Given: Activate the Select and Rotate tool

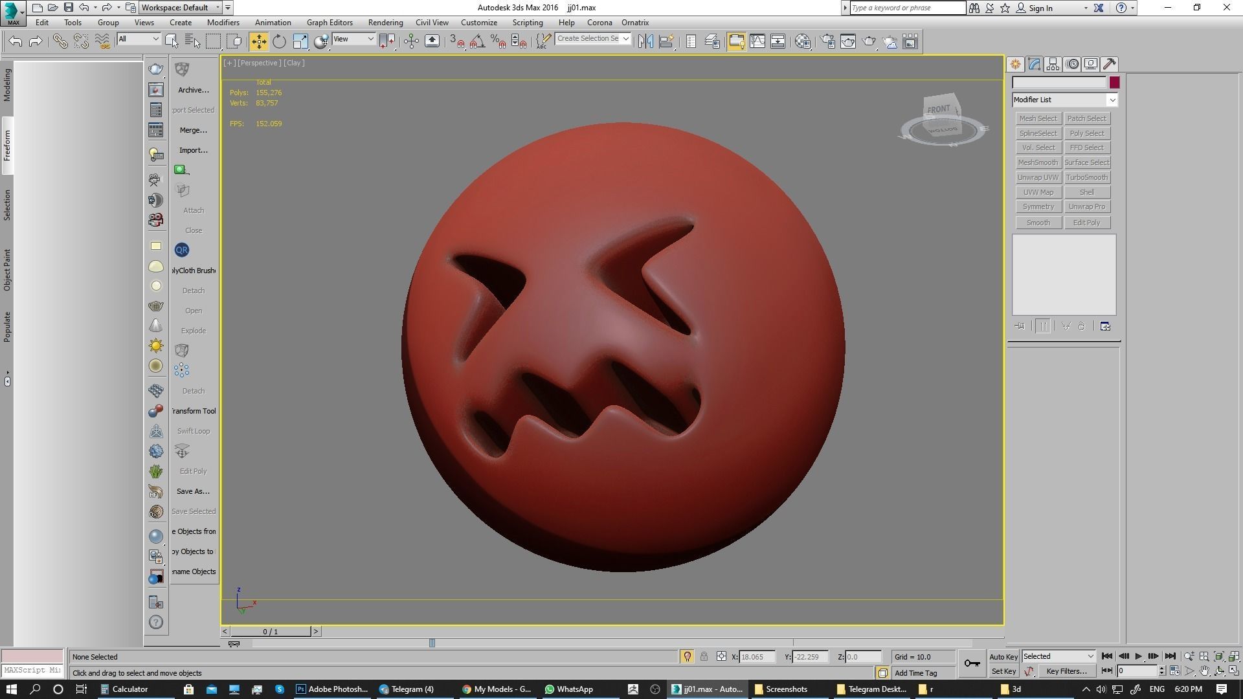Looking at the screenshot, I should [279, 41].
